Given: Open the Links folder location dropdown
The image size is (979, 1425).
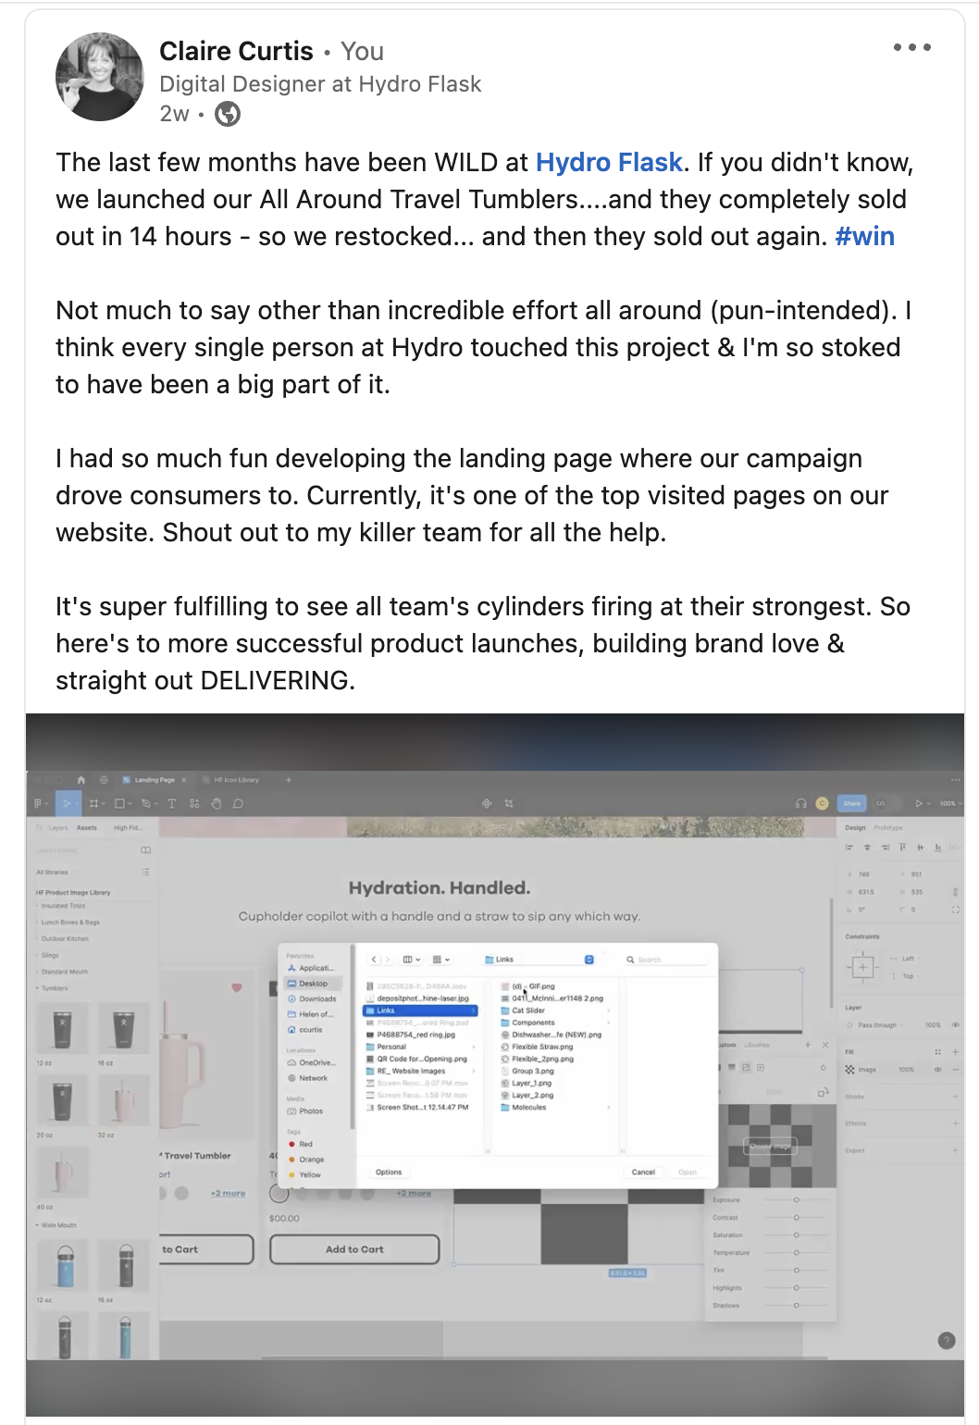Looking at the screenshot, I should [539, 960].
